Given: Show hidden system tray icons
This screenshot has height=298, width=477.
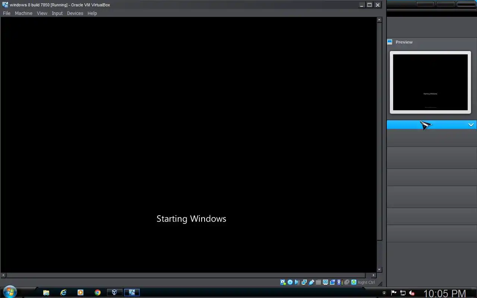Looking at the screenshot, I should click(x=384, y=293).
